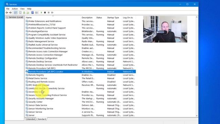Switch to the Standard tab
Screen dimensions: 220x124
[42, 119]
